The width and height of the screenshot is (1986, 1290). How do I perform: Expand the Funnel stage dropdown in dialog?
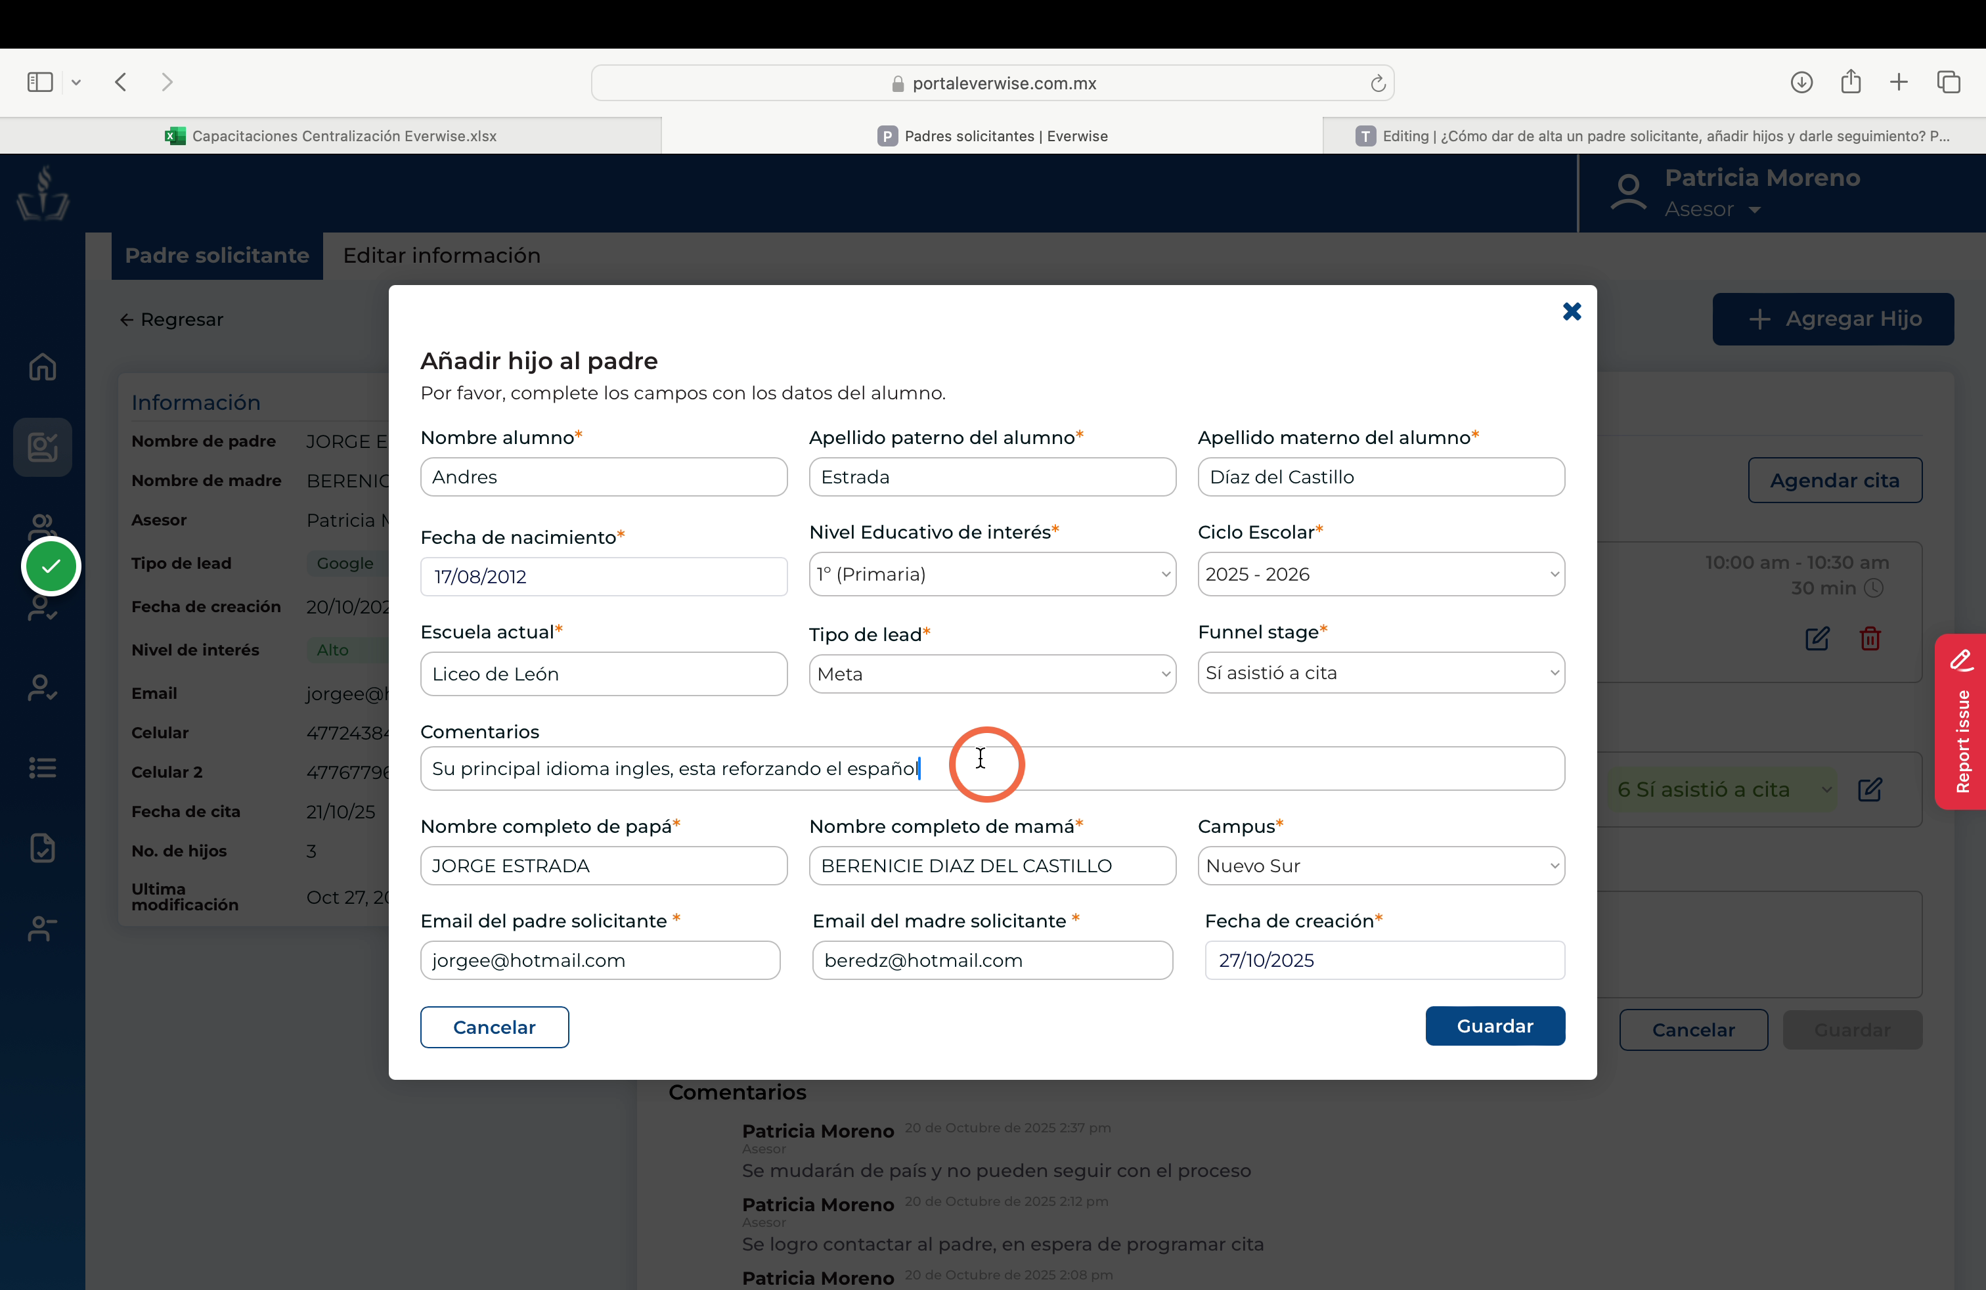coord(1381,673)
